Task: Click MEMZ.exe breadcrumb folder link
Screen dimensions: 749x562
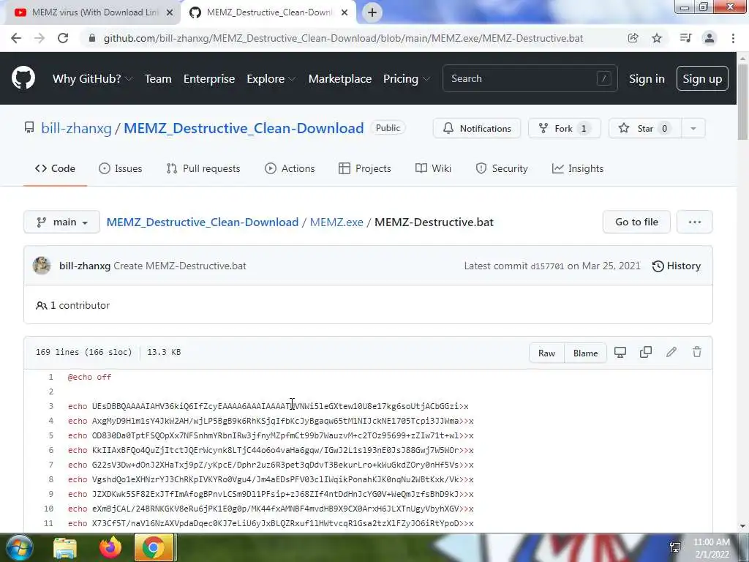Action: (x=336, y=222)
